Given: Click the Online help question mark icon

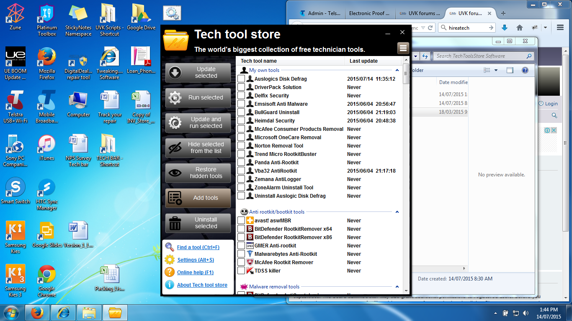Looking at the screenshot, I should 170,272.
